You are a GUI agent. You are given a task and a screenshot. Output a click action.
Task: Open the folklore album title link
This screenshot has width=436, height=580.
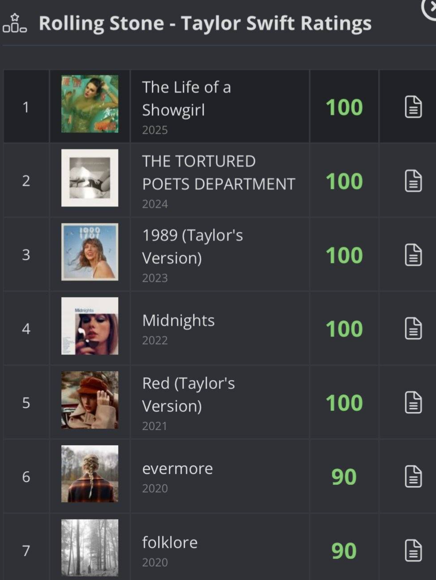tap(170, 543)
